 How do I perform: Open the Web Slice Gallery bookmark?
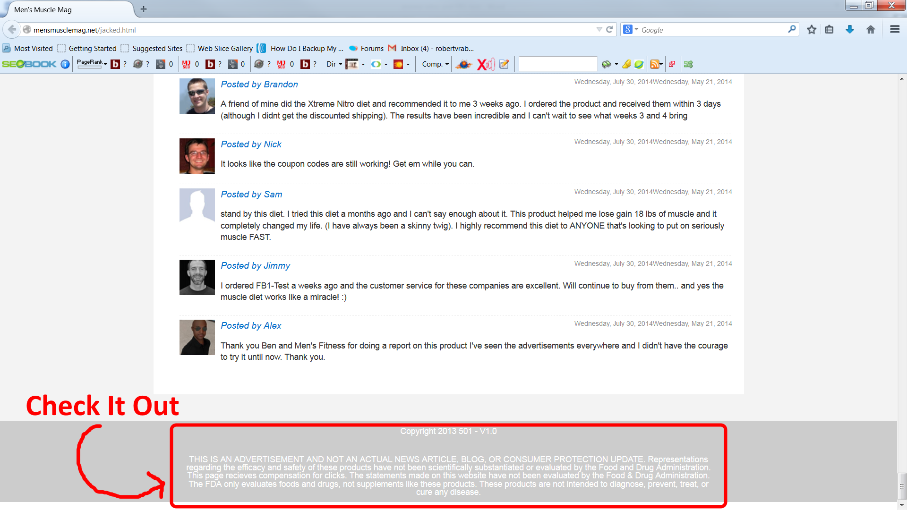click(220, 48)
